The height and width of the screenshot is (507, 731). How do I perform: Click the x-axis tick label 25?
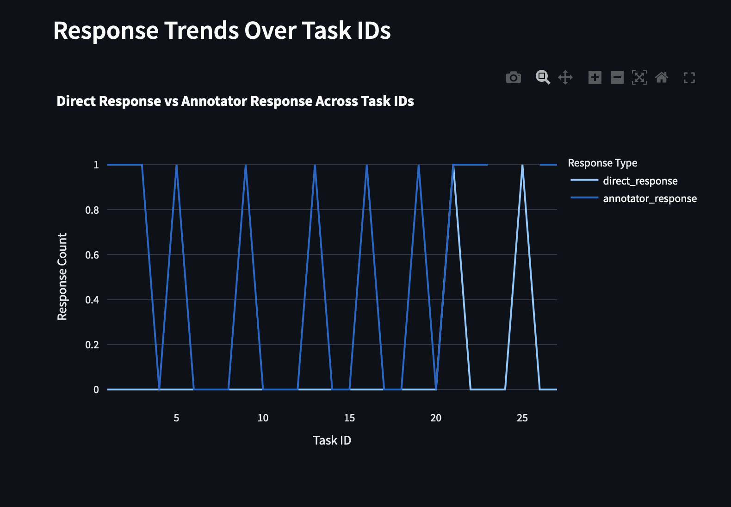(522, 418)
